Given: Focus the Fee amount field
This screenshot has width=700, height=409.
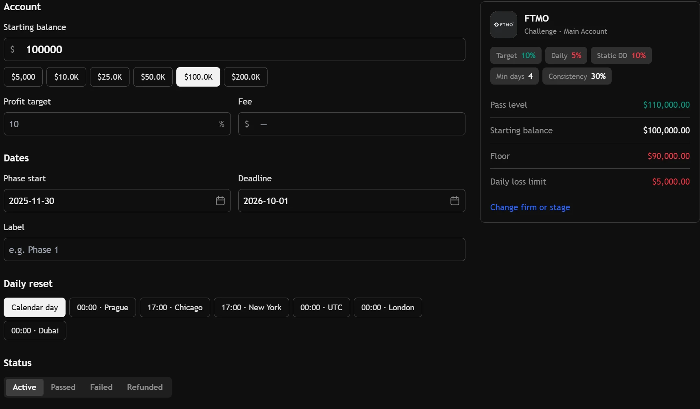Looking at the screenshot, I should pos(352,124).
